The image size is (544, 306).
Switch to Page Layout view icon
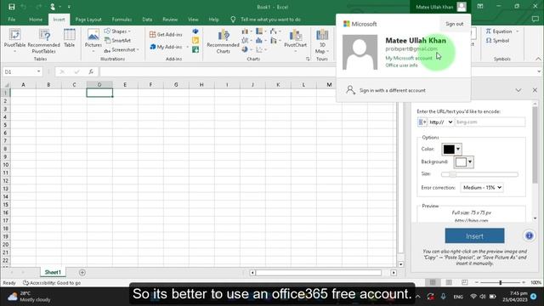(449, 282)
